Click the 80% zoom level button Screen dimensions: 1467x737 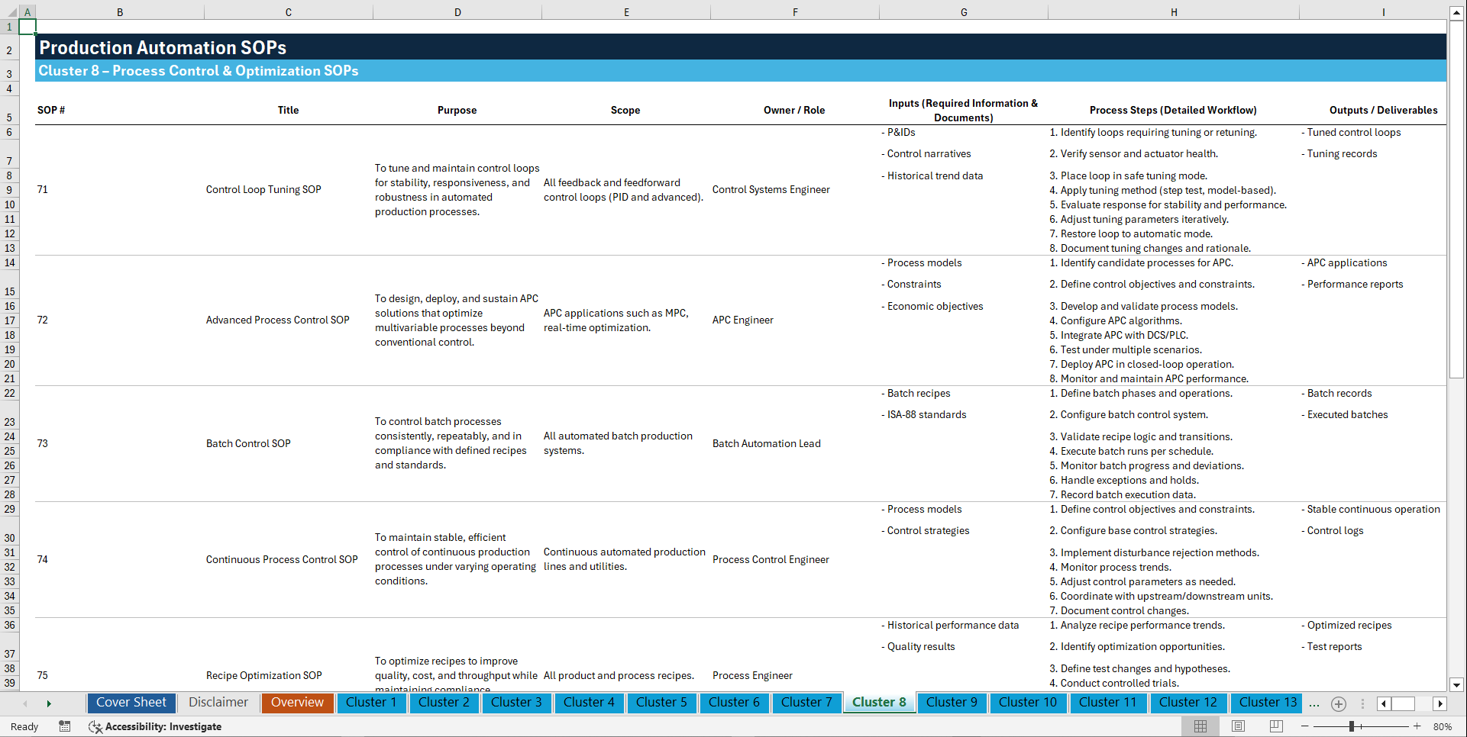[1445, 726]
